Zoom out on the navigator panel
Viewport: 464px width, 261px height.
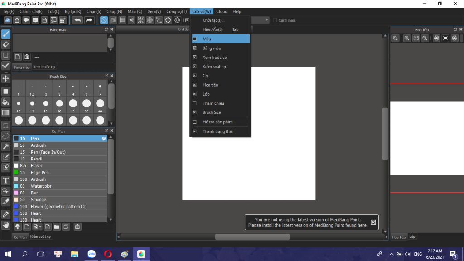point(425,38)
